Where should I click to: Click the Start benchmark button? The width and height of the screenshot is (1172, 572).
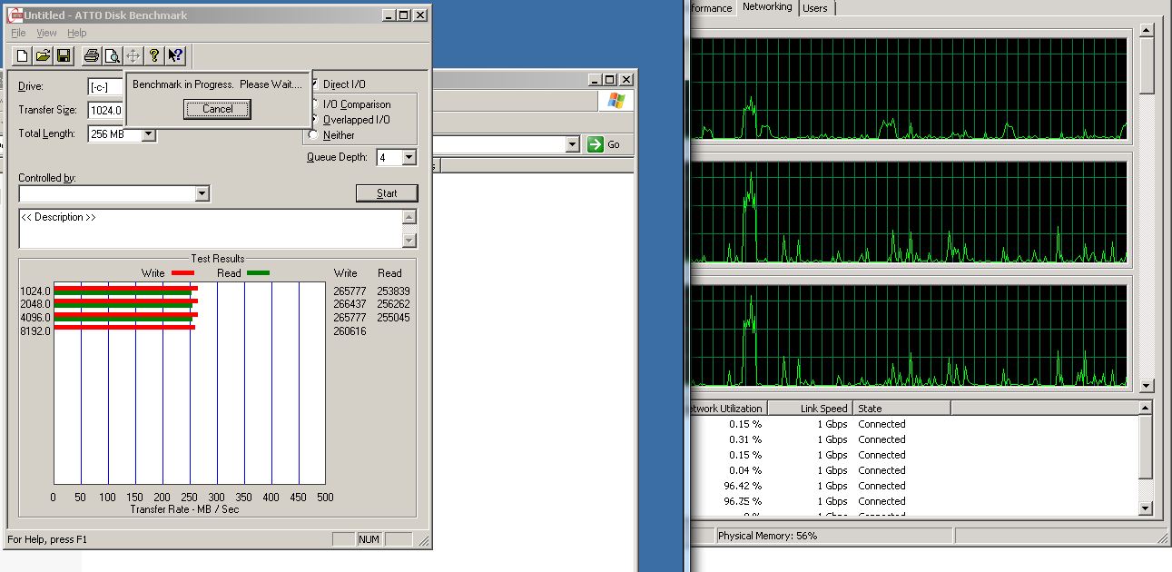[387, 193]
